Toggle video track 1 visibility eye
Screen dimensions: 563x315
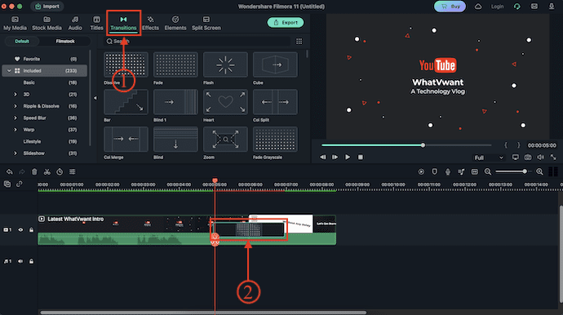tap(20, 230)
